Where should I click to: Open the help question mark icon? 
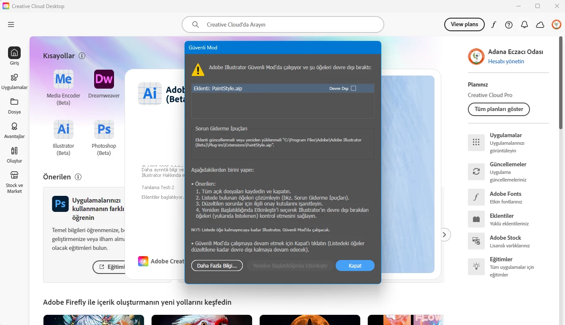[509, 24]
